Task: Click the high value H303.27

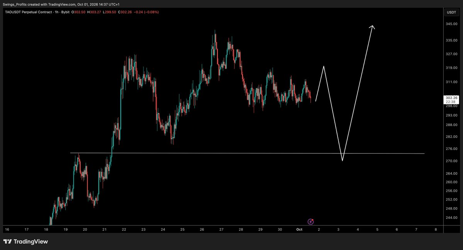Action: point(94,12)
